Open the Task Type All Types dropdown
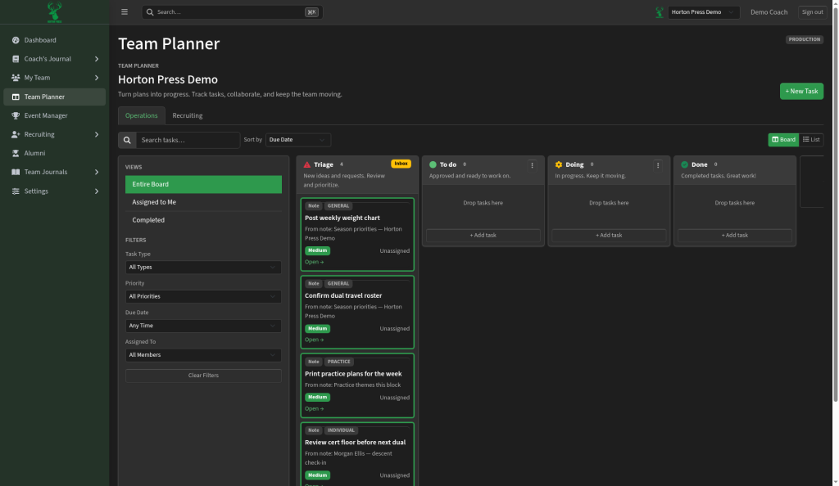 click(x=203, y=267)
